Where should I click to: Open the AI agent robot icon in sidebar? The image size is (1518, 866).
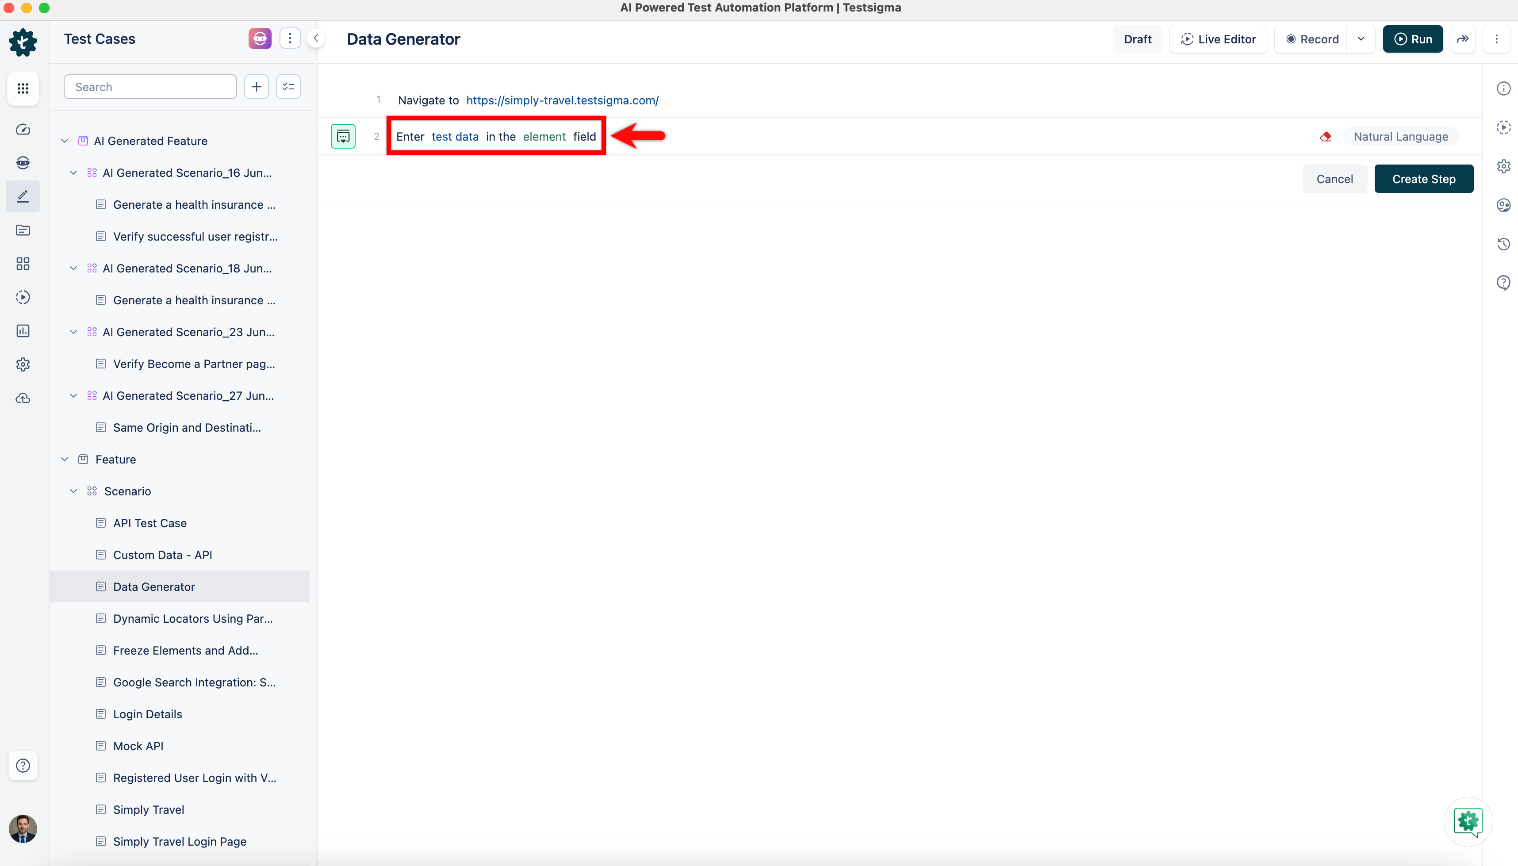pos(23,162)
